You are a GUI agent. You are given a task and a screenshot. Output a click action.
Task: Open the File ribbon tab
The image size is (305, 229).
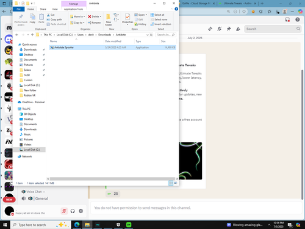[18, 9]
